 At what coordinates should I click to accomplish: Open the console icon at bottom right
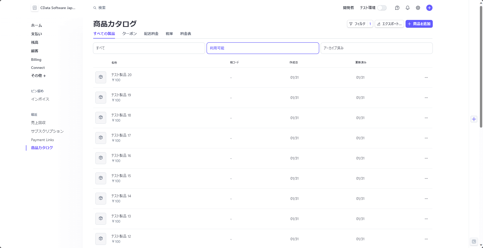click(x=474, y=242)
